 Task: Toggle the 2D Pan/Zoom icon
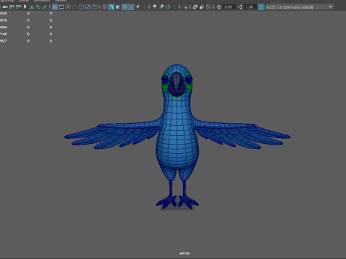(x=38, y=7)
